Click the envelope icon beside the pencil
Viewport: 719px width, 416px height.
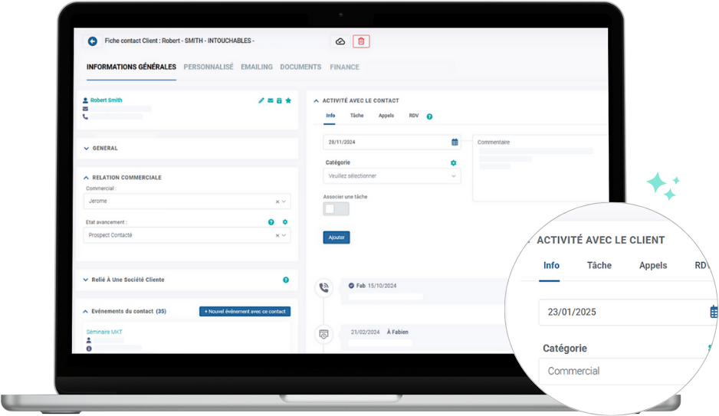pyautogui.click(x=270, y=101)
